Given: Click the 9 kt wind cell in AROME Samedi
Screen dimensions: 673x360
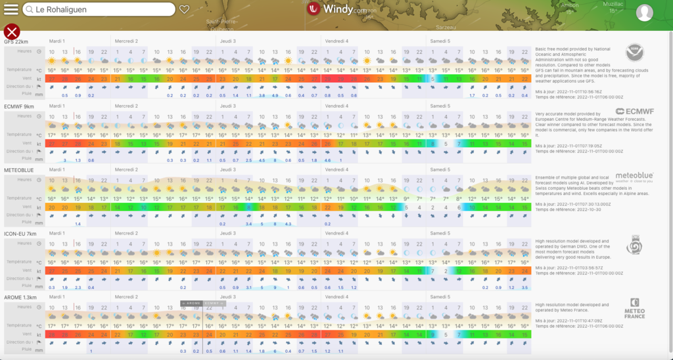Looking at the screenshot, I should pyautogui.click(x=432, y=334).
